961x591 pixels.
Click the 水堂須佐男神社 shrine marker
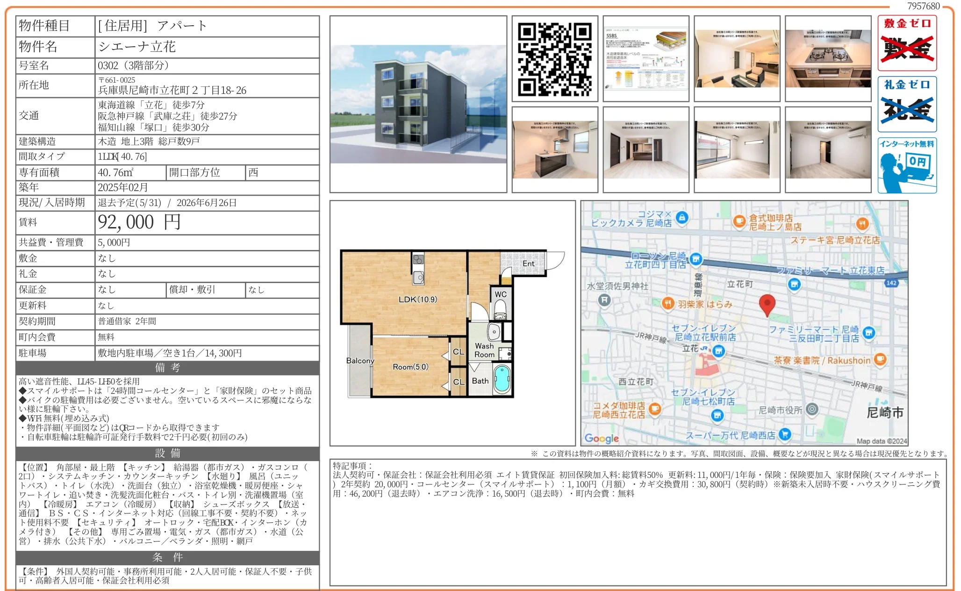[604, 299]
